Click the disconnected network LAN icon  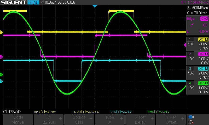click(x=191, y=122)
